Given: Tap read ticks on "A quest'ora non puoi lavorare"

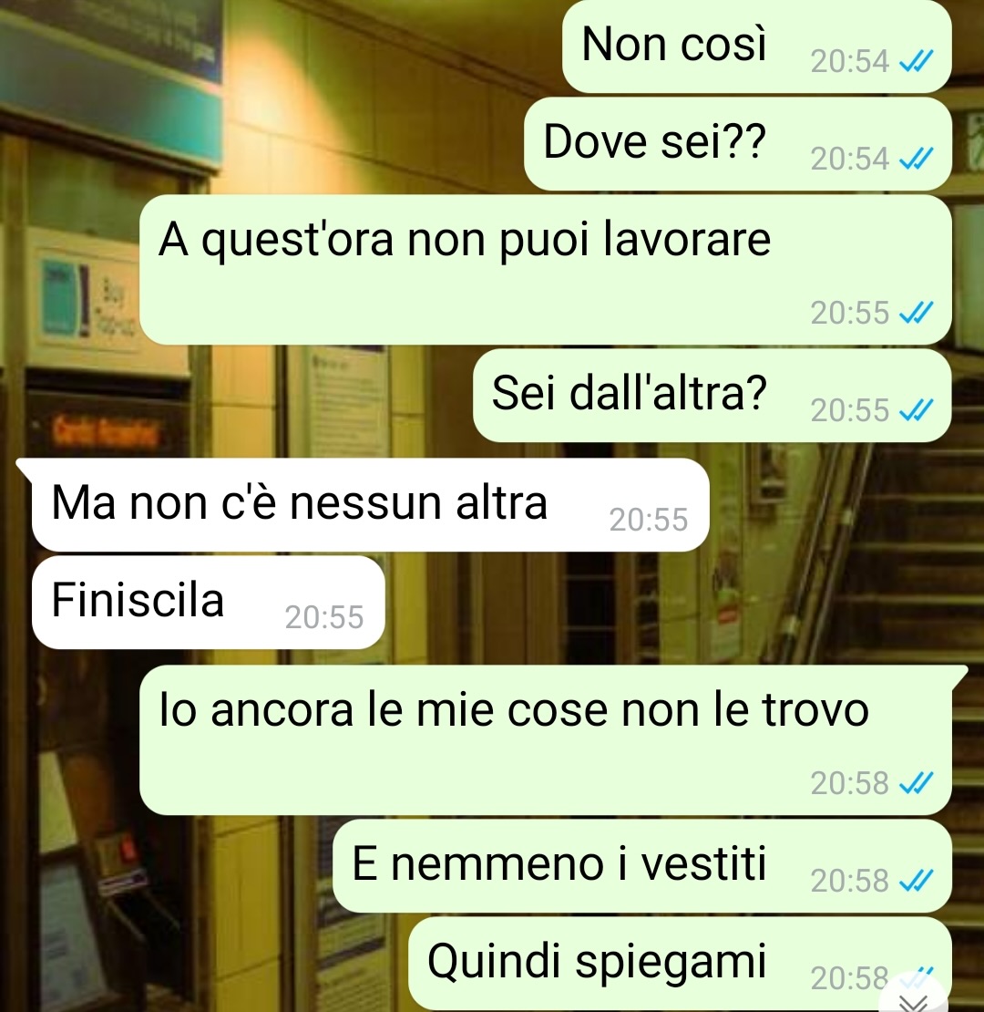Looking at the screenshot, I should point(917,313).
